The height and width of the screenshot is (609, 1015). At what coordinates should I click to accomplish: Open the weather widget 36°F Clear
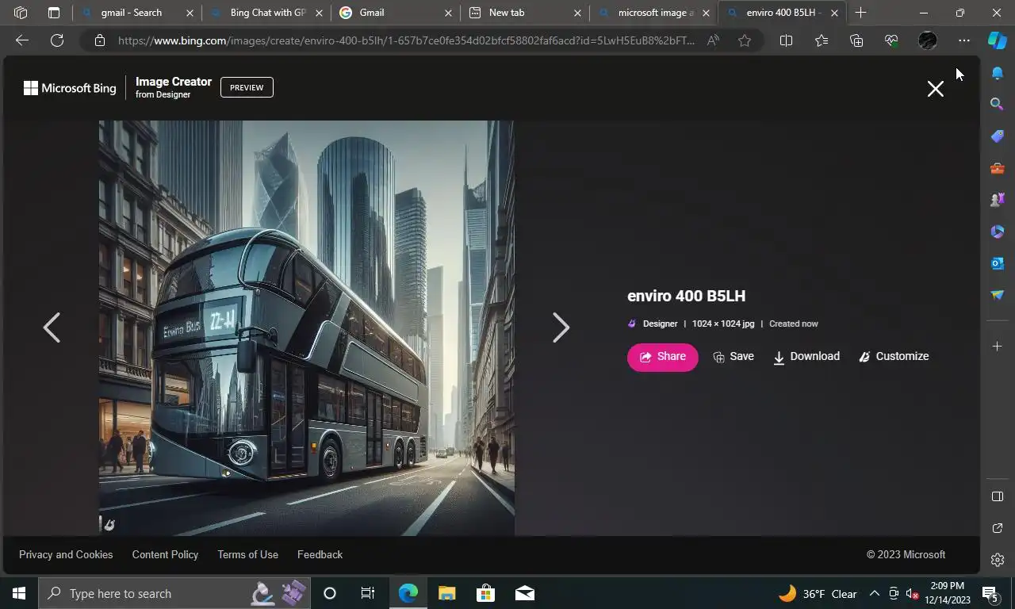coord(818,593)
